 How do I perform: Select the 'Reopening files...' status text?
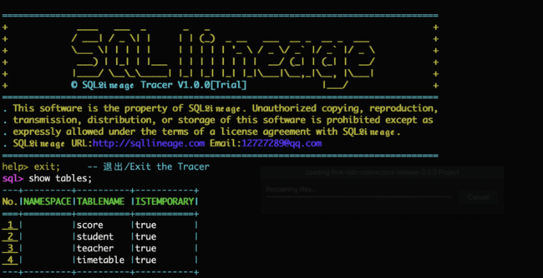[291, 189]
